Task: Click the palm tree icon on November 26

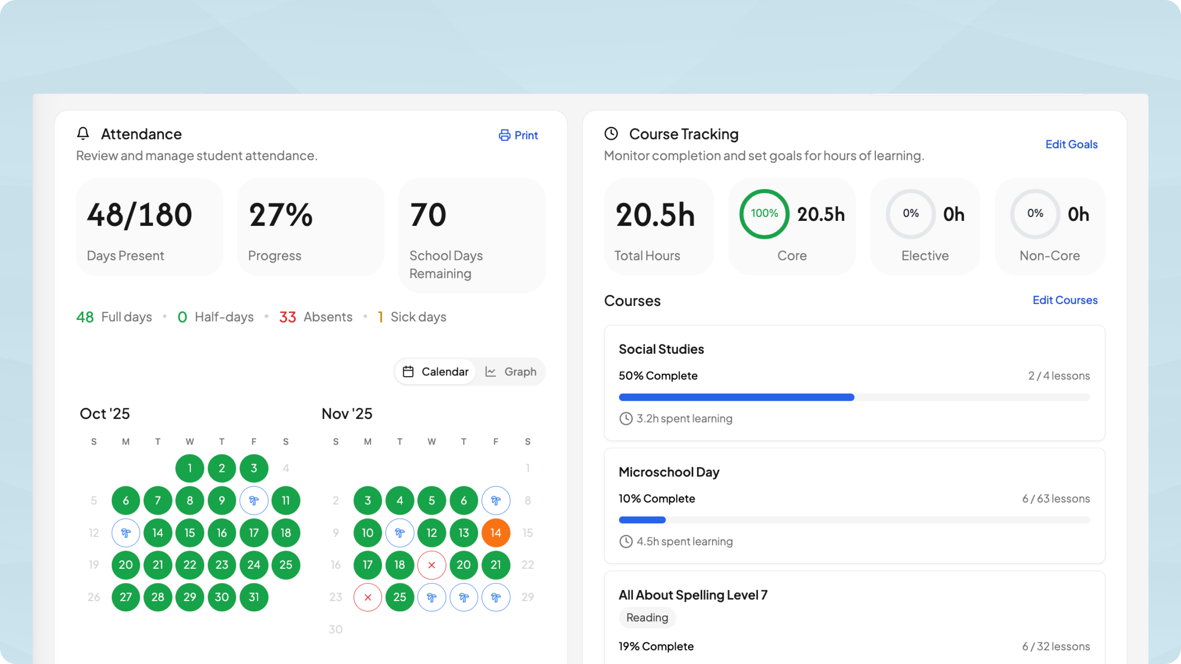Action: [432, 597]
